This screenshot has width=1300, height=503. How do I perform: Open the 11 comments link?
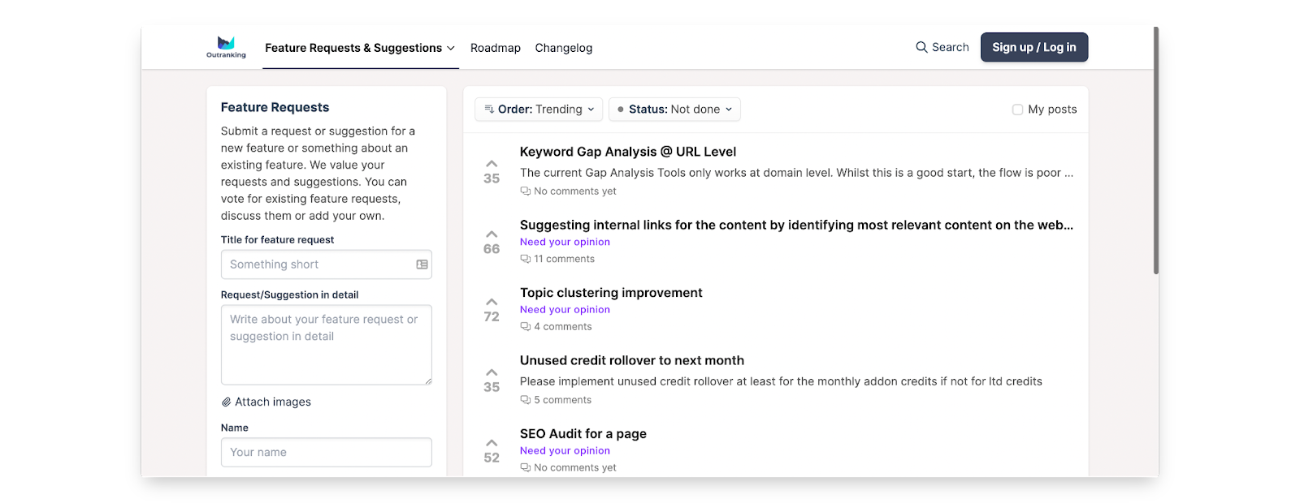pyautogui.click(x=564, y=259)
